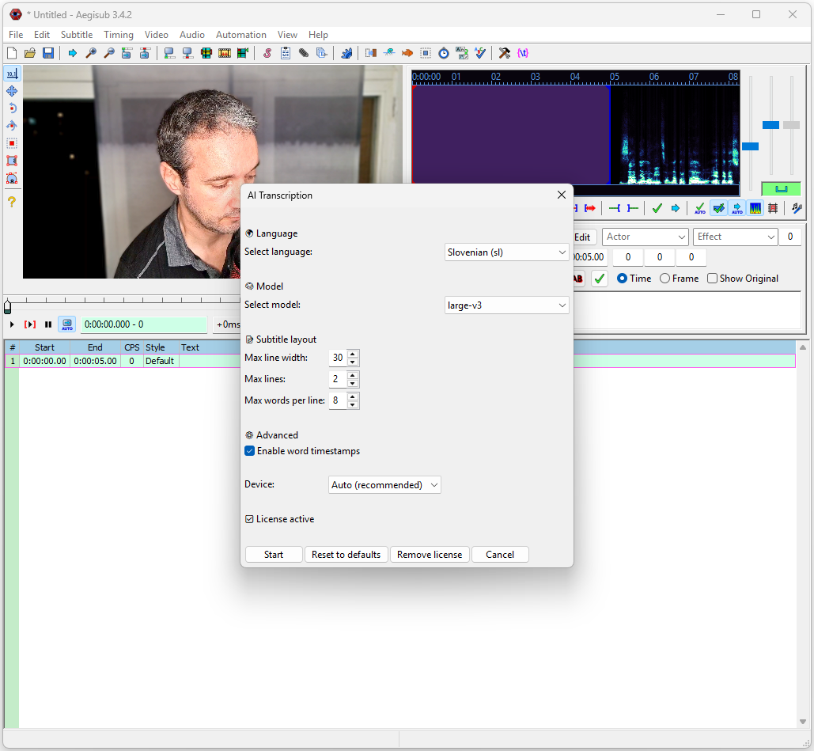Open the Device dropdown

[x=384, y=484]
